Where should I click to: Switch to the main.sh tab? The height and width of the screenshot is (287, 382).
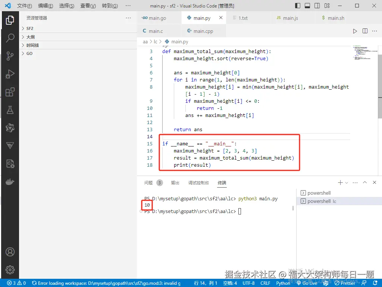tap(338, 18)
